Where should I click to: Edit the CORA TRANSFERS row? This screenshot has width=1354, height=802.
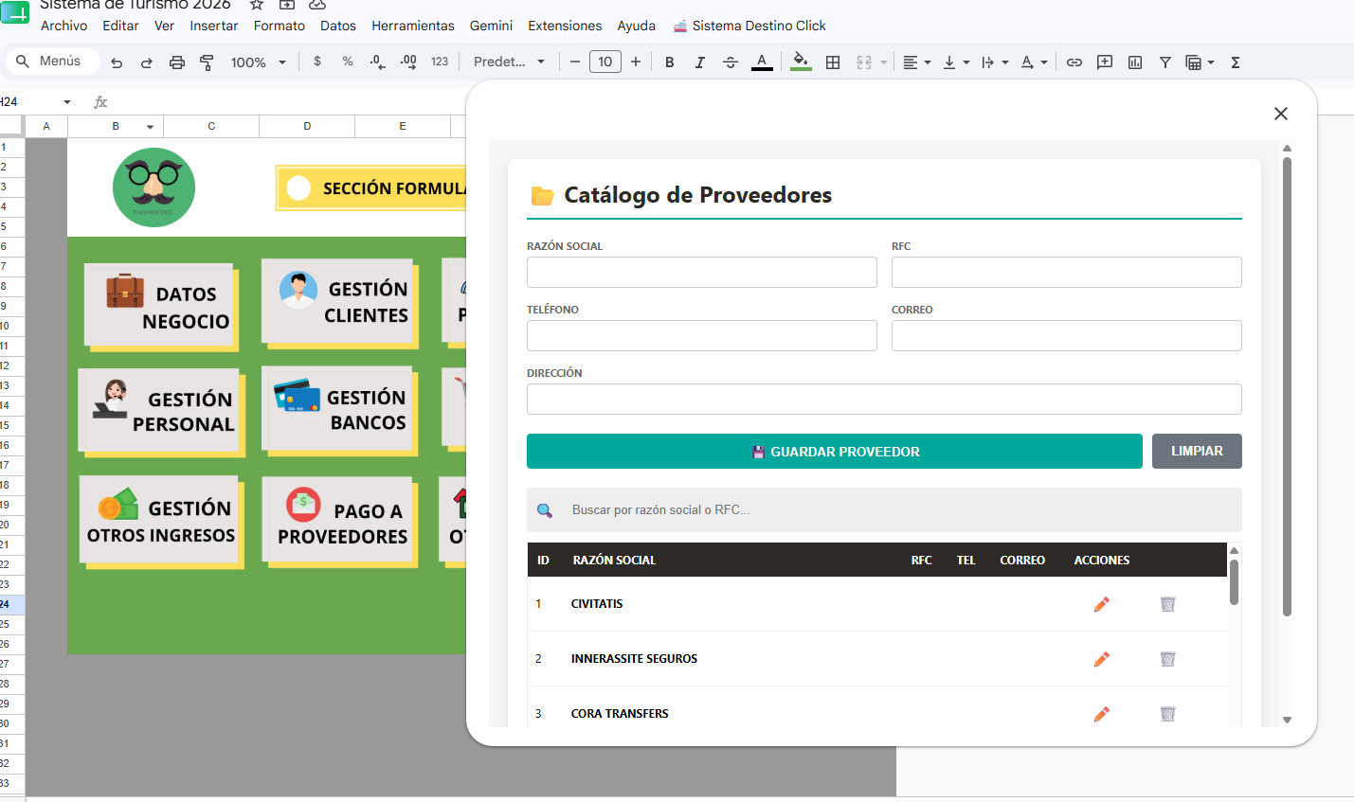1101,714
